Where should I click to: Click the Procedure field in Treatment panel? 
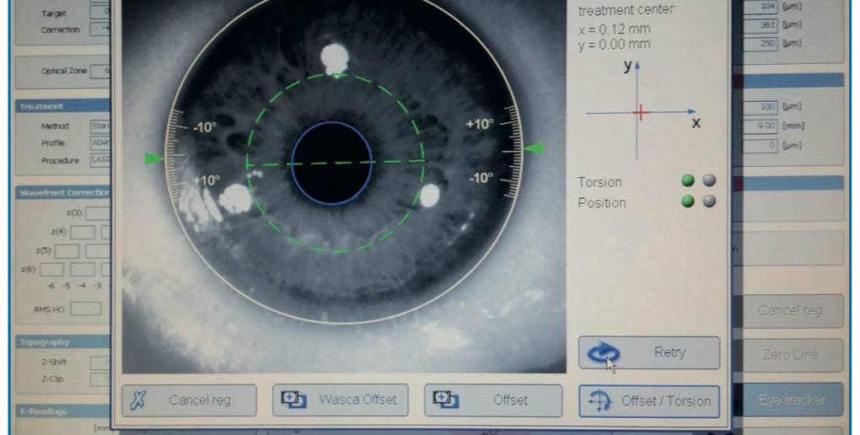pos(99,160)
